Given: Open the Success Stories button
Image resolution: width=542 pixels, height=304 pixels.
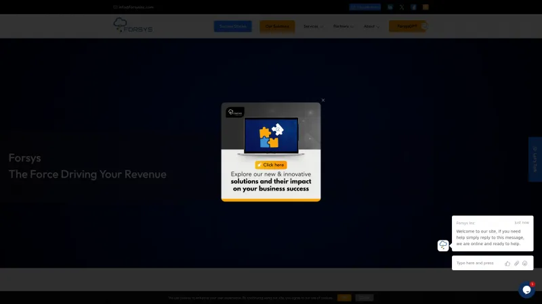Looking at the screenshot, I should coord(232,26).
